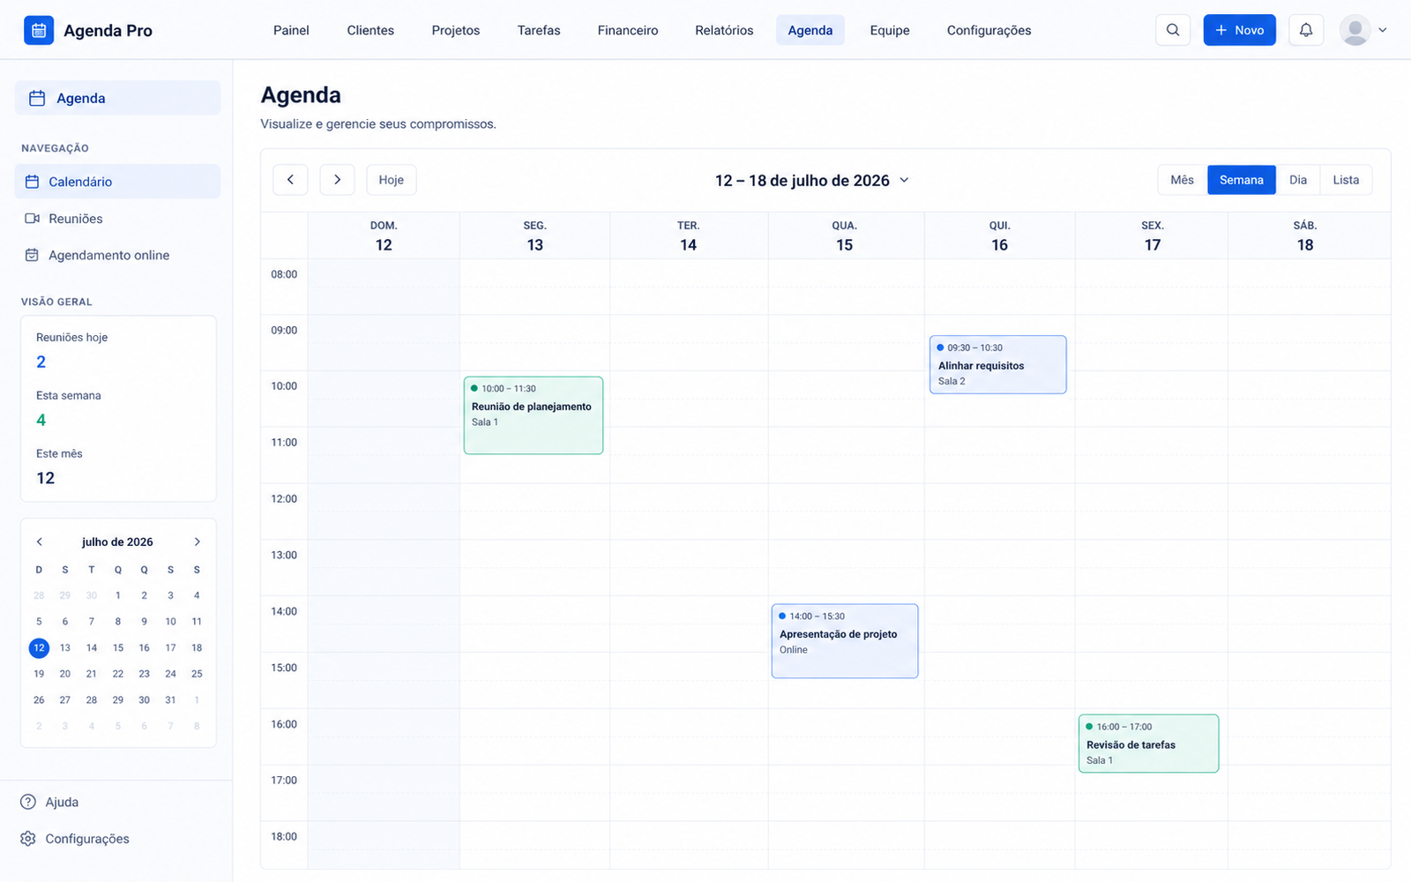Viewport: 1411px width, 882px height.
Task: Click the Agenda Pro calendar logo icon
Action: pyautogui.click(x=38, y=30)
